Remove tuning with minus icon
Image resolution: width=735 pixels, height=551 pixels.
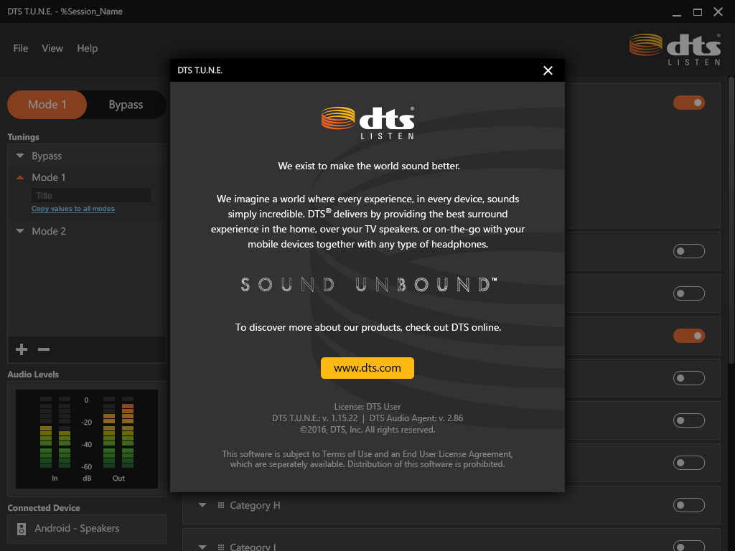tap(44, 349)
